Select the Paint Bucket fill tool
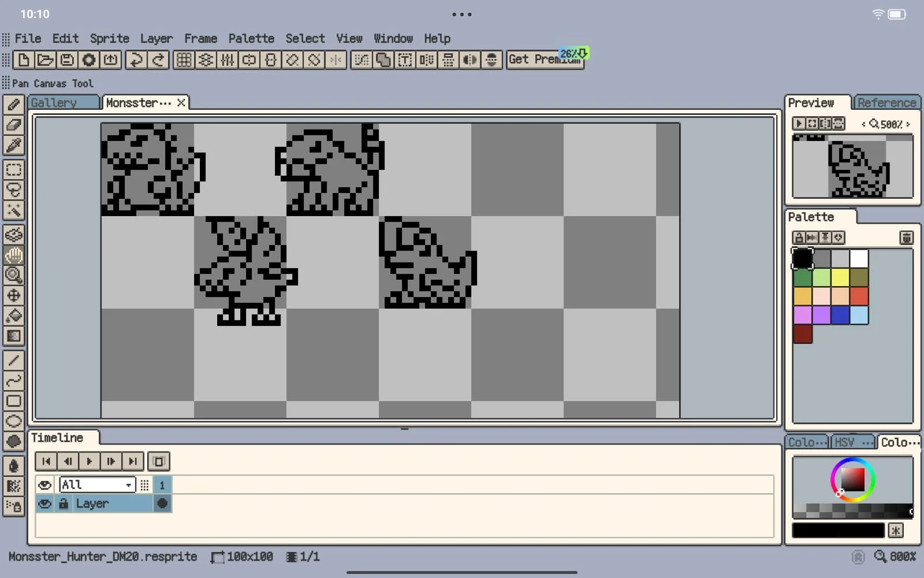 point(14,316)
